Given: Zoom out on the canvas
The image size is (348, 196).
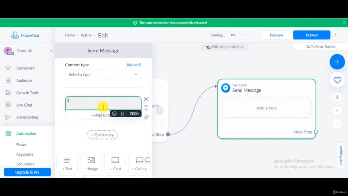Looking at the screenshot, I should click(337, 124).
